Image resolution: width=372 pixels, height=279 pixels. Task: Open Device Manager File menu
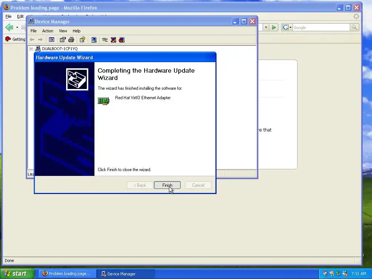point(33,31)
